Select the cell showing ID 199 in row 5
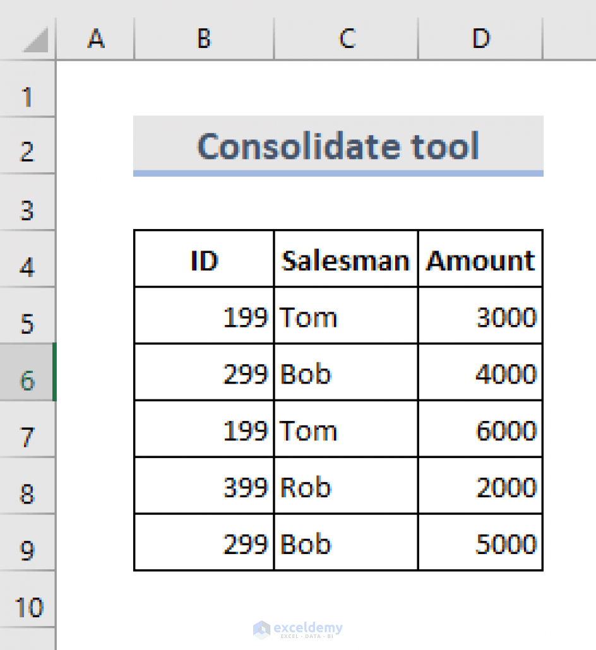 (203, 315)
